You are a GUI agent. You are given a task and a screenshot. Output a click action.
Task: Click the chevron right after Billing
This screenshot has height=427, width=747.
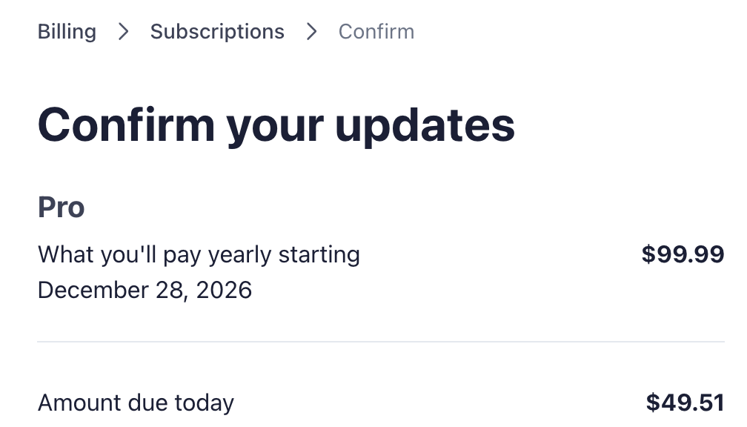(123, 32)
